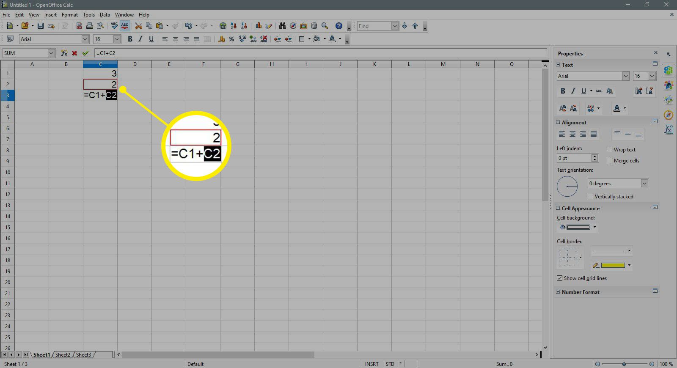Open toolbar Font Name dropdown

[x=85, y=39]
